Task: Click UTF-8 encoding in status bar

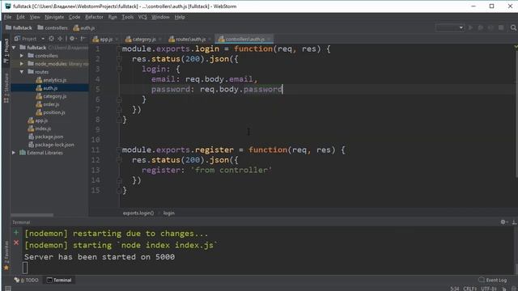Action: (x=489, y=289)
